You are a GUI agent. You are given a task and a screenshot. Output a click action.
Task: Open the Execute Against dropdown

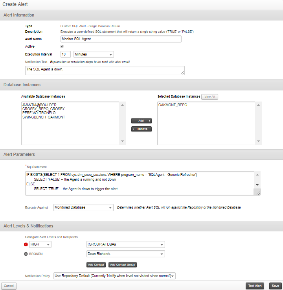click(83, 207)
